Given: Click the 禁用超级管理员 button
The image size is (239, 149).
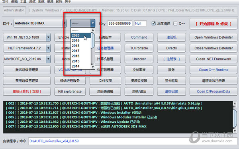Looking at the screenshot, I should pos(27,81).
